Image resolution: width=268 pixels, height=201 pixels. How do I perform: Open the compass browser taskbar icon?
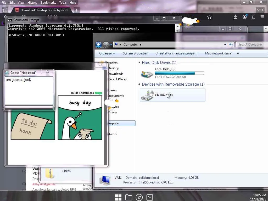[139, 197]
